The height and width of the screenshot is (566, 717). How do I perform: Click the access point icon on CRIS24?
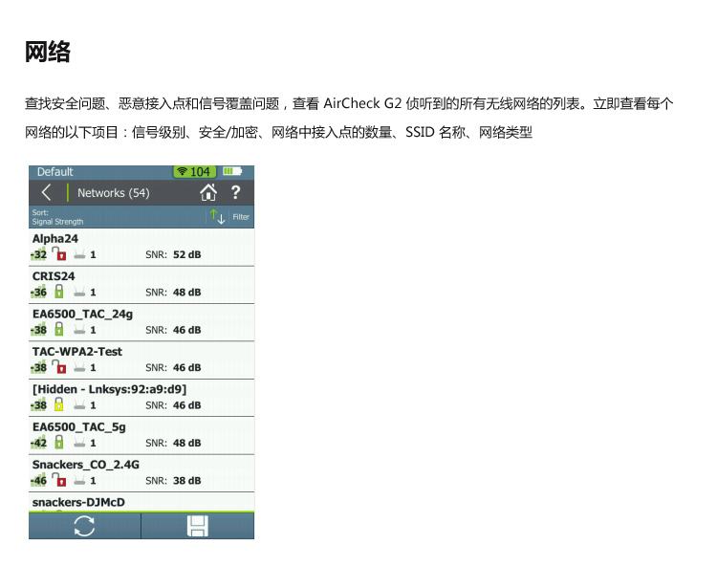[79, 292]
